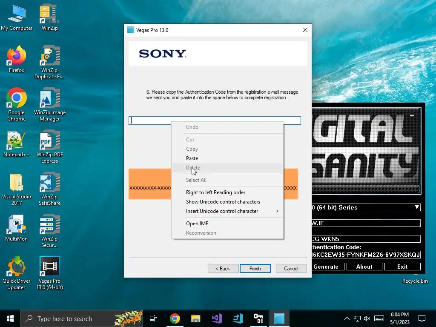Open Visual Studio 2017 folder icon

pyautogui.click(x=17, y=189)
